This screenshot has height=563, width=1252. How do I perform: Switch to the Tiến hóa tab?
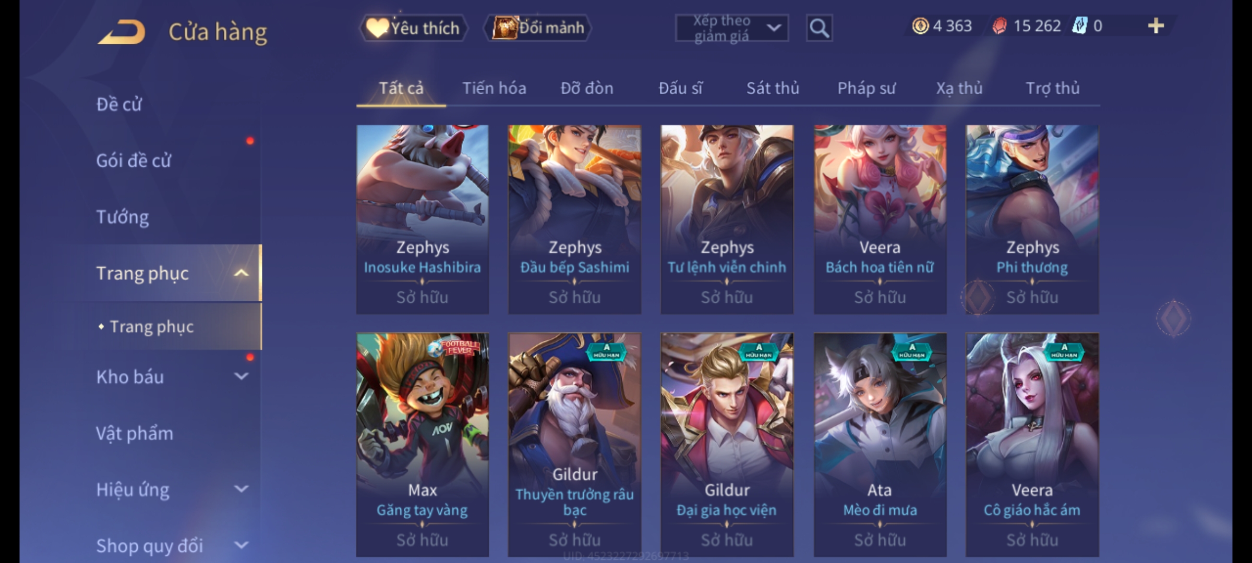pyautogui.click(x=494, y=88)
